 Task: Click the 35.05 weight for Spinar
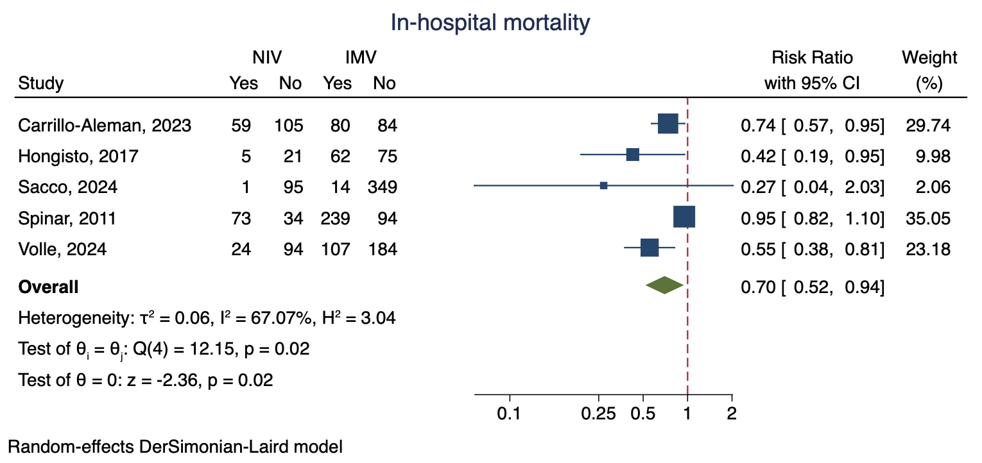tap(927, 219)
